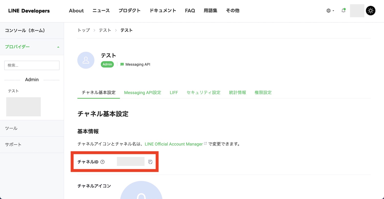Click the provider 検索 search field
The width and height of the screenshot is (384, 199).
click(32, 65)
